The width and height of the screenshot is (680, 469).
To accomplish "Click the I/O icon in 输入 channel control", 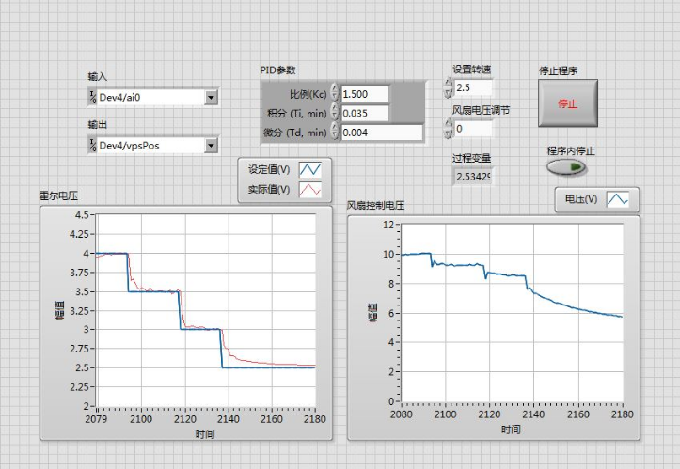I will coord(93,97).
